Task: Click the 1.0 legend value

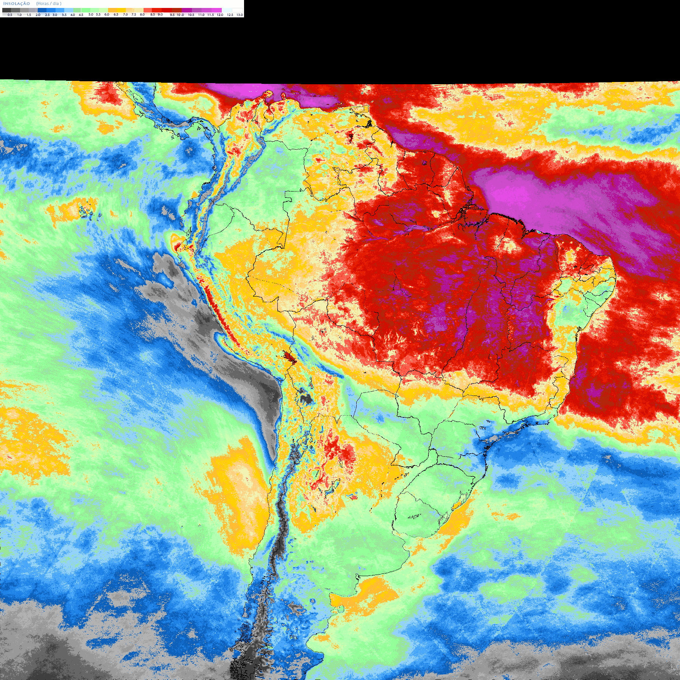Action: coord(19,15)
